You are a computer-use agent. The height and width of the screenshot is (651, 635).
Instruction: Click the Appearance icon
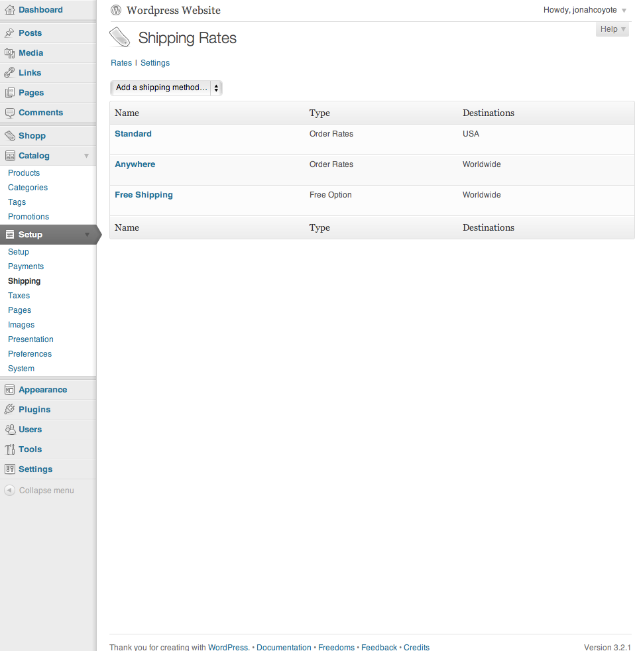pos(9,390)
